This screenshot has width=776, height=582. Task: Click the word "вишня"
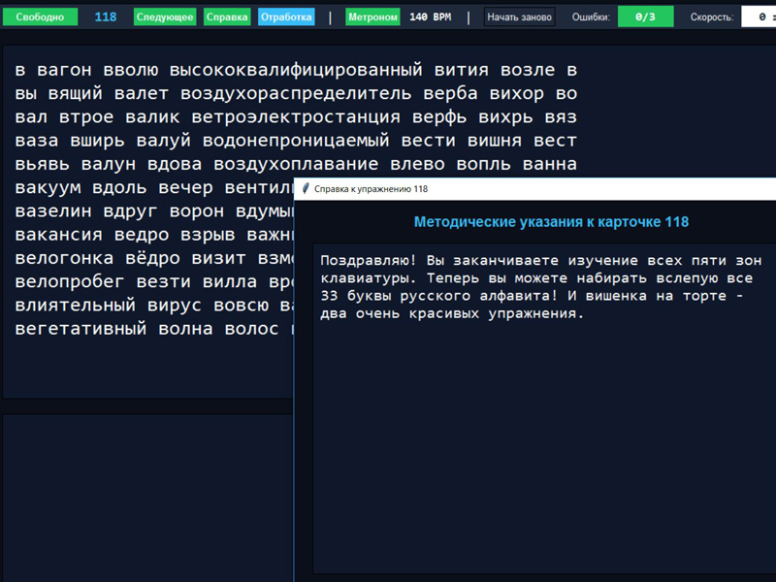click(495, 141)
